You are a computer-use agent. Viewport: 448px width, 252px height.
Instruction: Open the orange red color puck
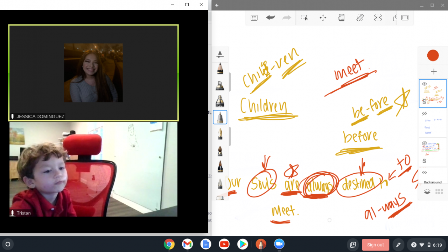pos(433,55)
